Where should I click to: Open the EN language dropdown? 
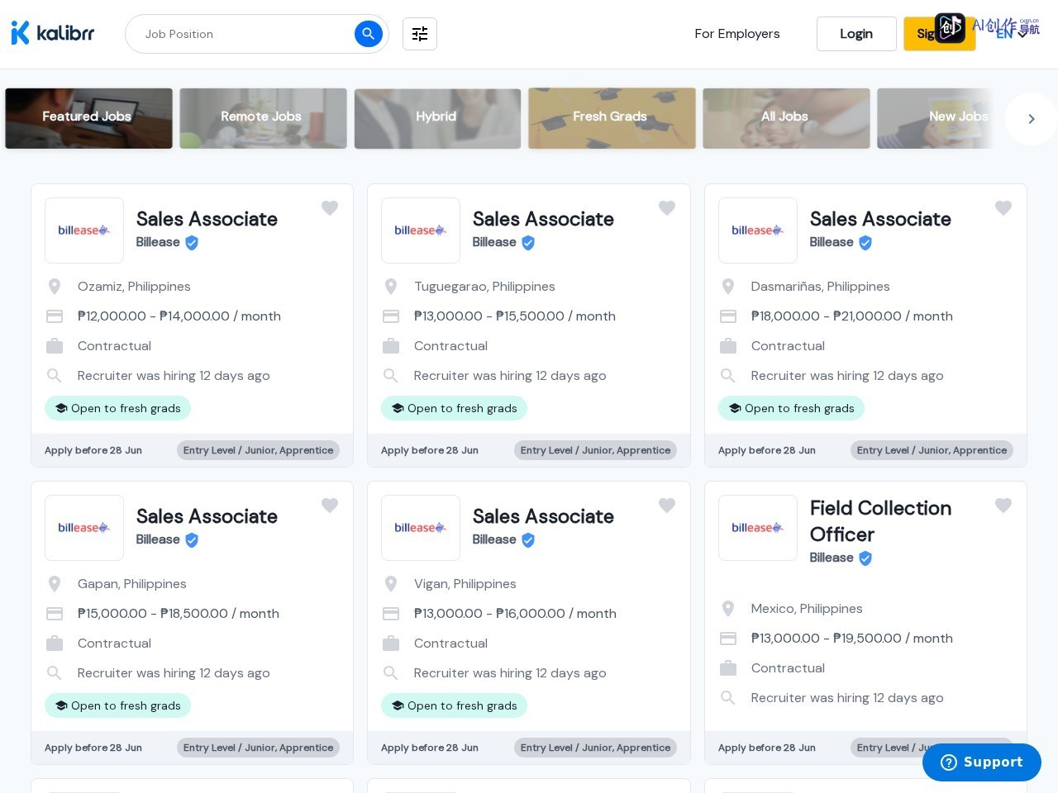[x=1012, y=34]
